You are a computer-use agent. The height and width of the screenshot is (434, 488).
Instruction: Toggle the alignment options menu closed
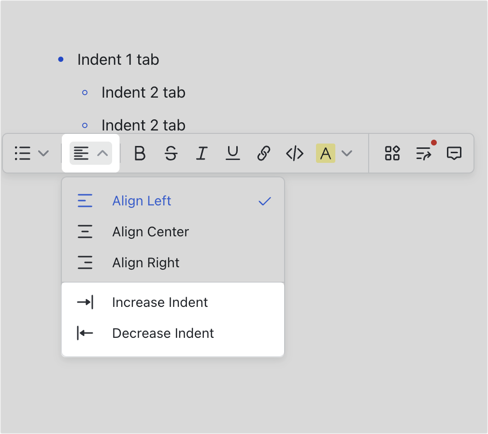pos(102,153)
